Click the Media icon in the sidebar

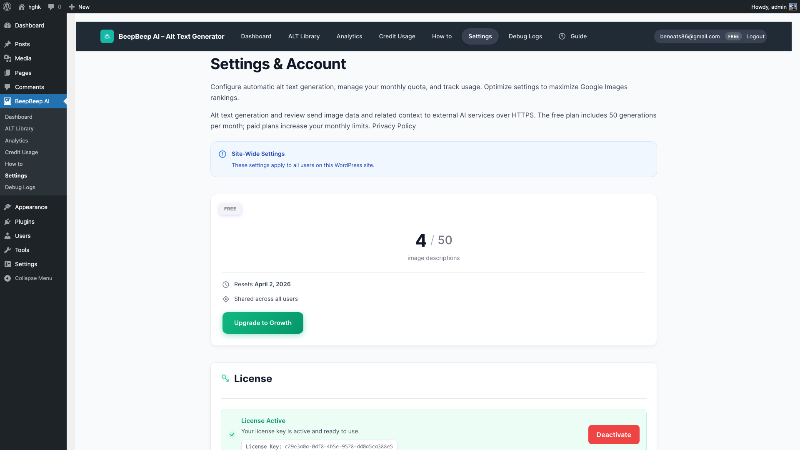point(8,58)
